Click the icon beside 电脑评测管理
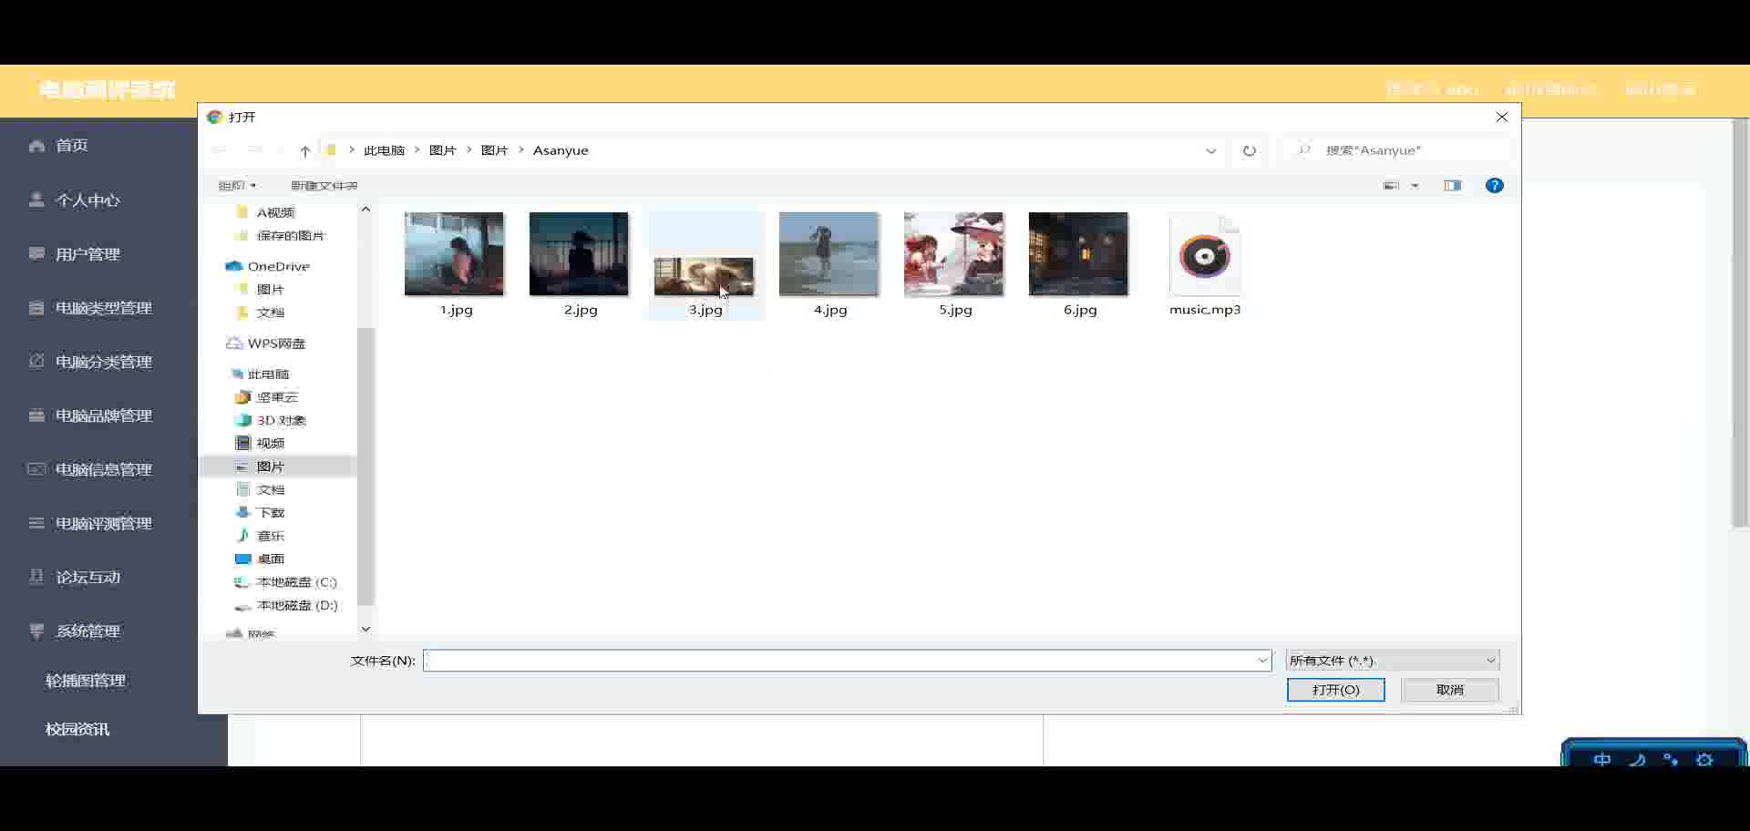The image size is (1750, 831). pyautogui.click(x=36, y=523)
